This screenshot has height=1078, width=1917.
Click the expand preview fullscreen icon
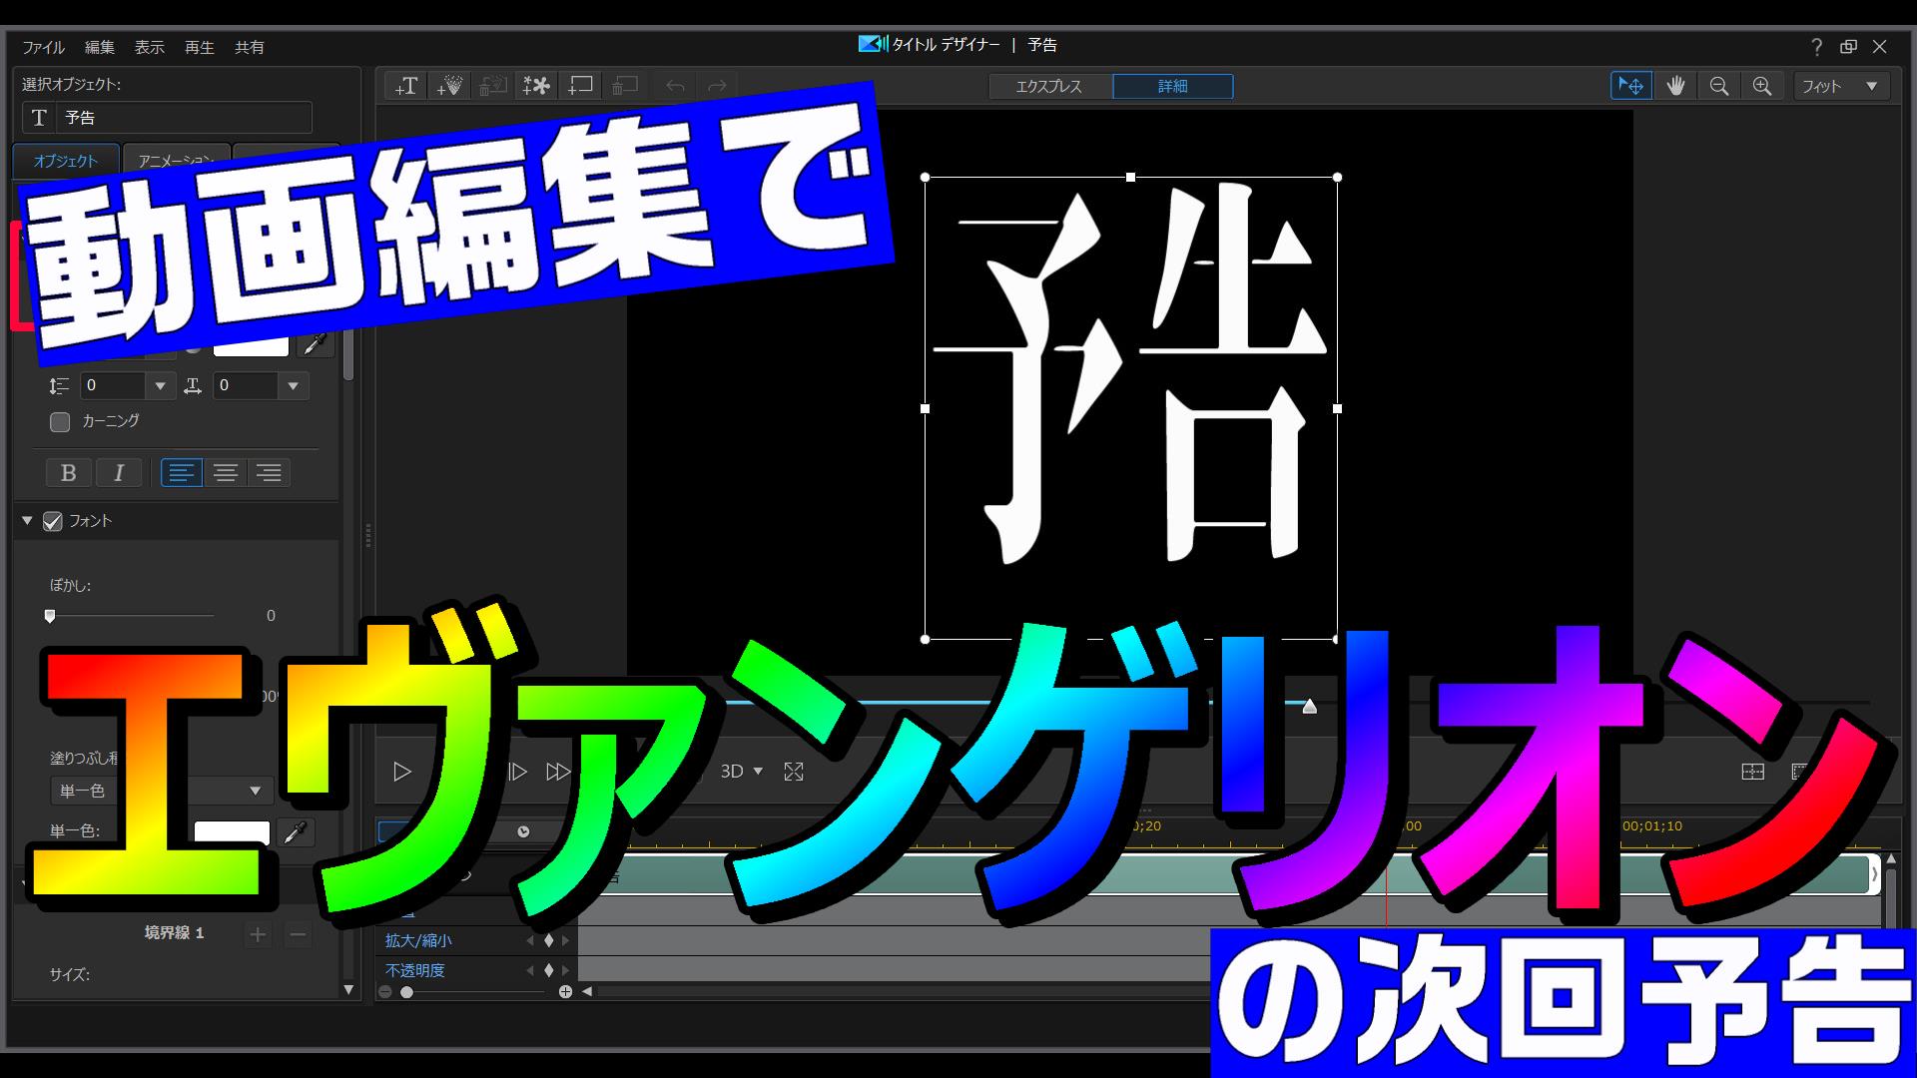(794, 771)
